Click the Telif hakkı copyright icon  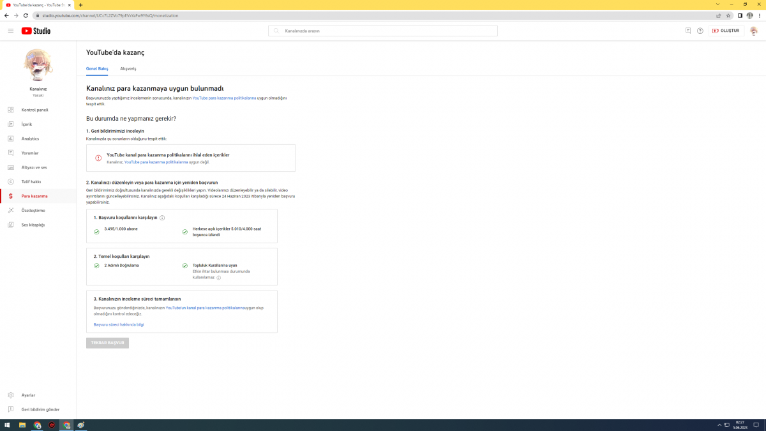[x=11, y=182]
